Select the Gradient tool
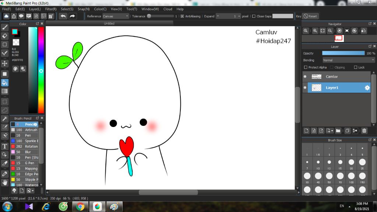Screen dimensions: 377x212 tap(5, 91)
